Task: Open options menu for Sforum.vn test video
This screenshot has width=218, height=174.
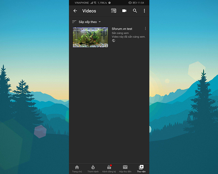Action: tap(145, 29)
